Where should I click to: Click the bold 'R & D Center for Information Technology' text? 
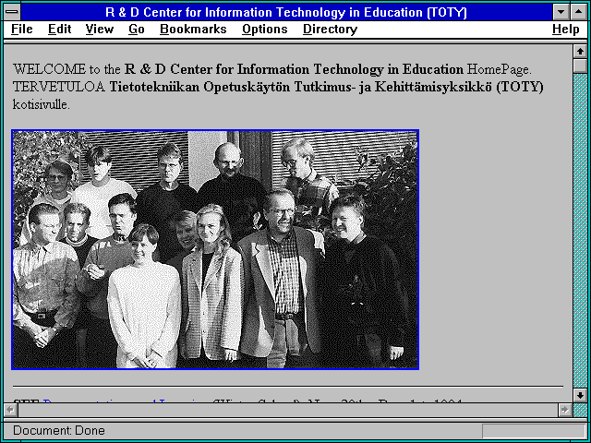click(294, 69)
